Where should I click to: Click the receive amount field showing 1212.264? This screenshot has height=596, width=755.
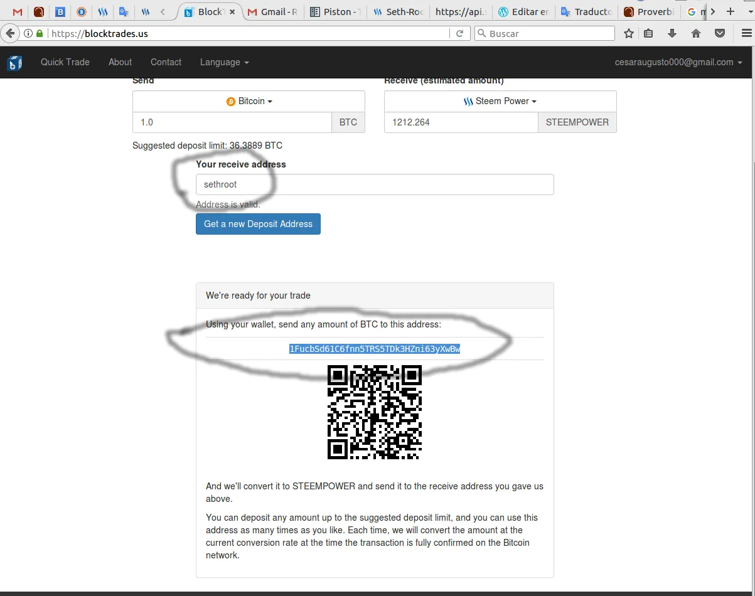tap(461, 122)
